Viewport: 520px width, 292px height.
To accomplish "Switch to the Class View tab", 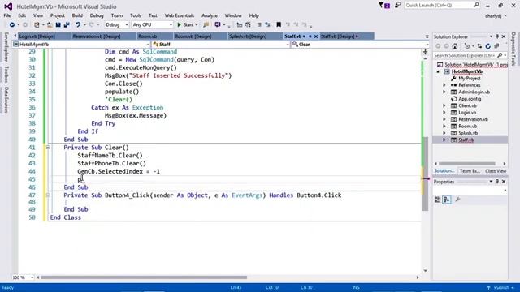I will click(496, 171).
